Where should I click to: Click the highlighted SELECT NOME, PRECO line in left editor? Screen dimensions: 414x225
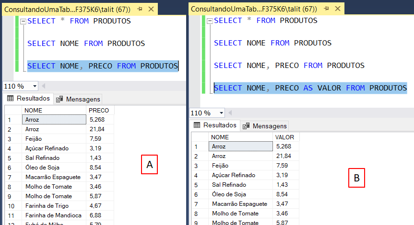pyautogui.click(x=103, y=66)
